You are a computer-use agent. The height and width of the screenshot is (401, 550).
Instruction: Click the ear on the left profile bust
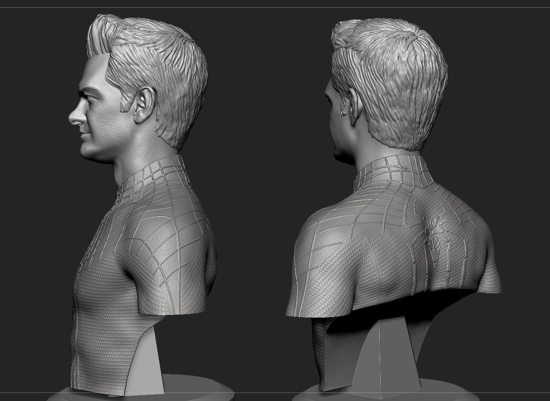tap(144, 105)
